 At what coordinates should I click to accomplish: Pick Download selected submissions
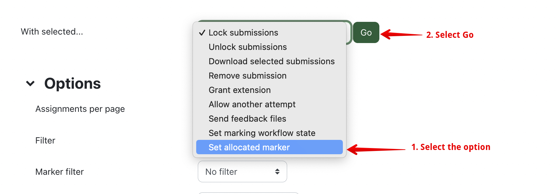271,61
